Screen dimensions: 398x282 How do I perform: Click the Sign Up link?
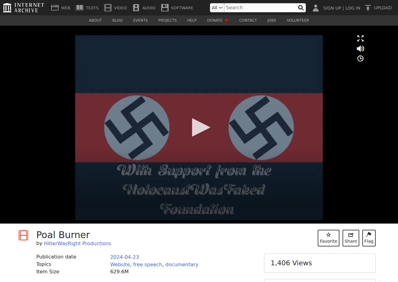coord(332,8)
